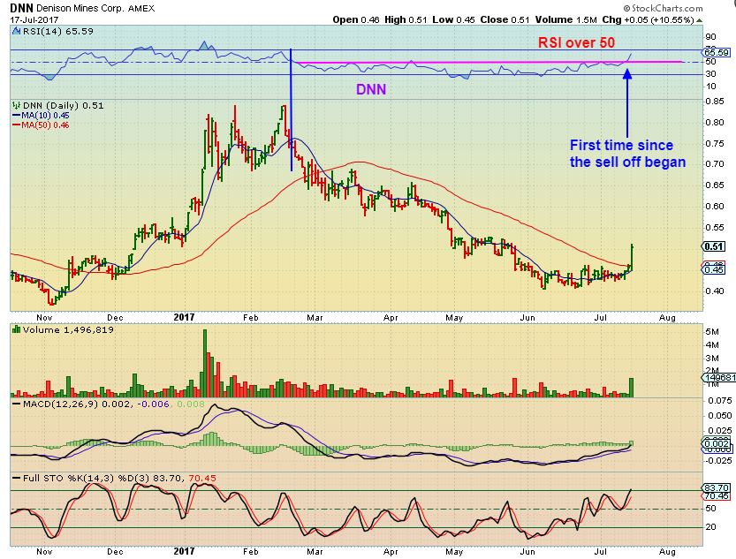Click the Full STO legend line marker
This screenshot has height=559, width=736.
[x=17, y=479]
